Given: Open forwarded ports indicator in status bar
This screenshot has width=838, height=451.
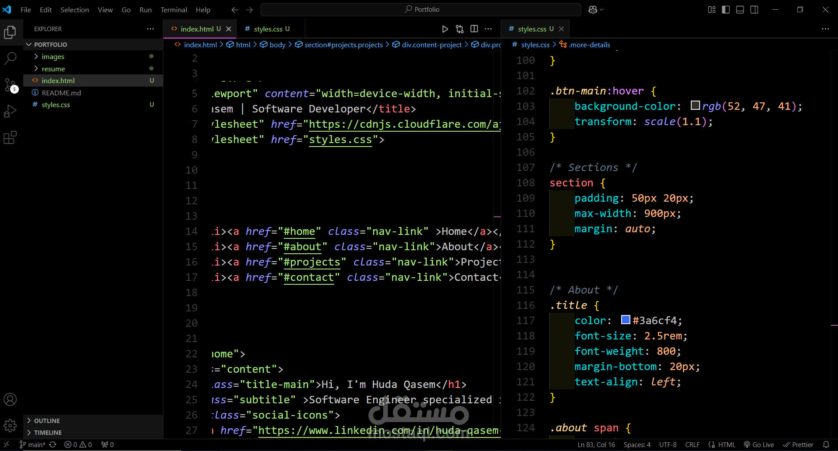Looking at the screenshot, I should (107, 444).
